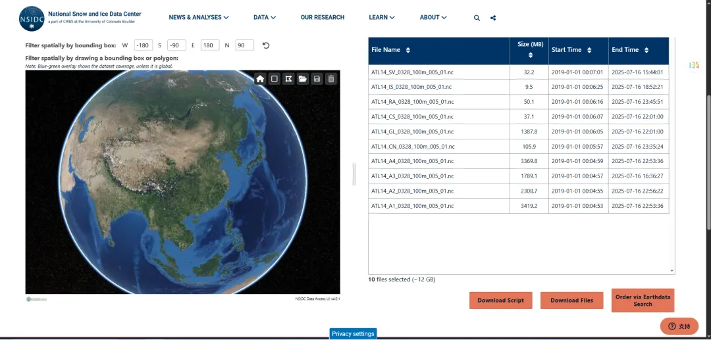Click the '10 files selected' summary text
This screenshot has width=711, height=340.
pos(402,279)
